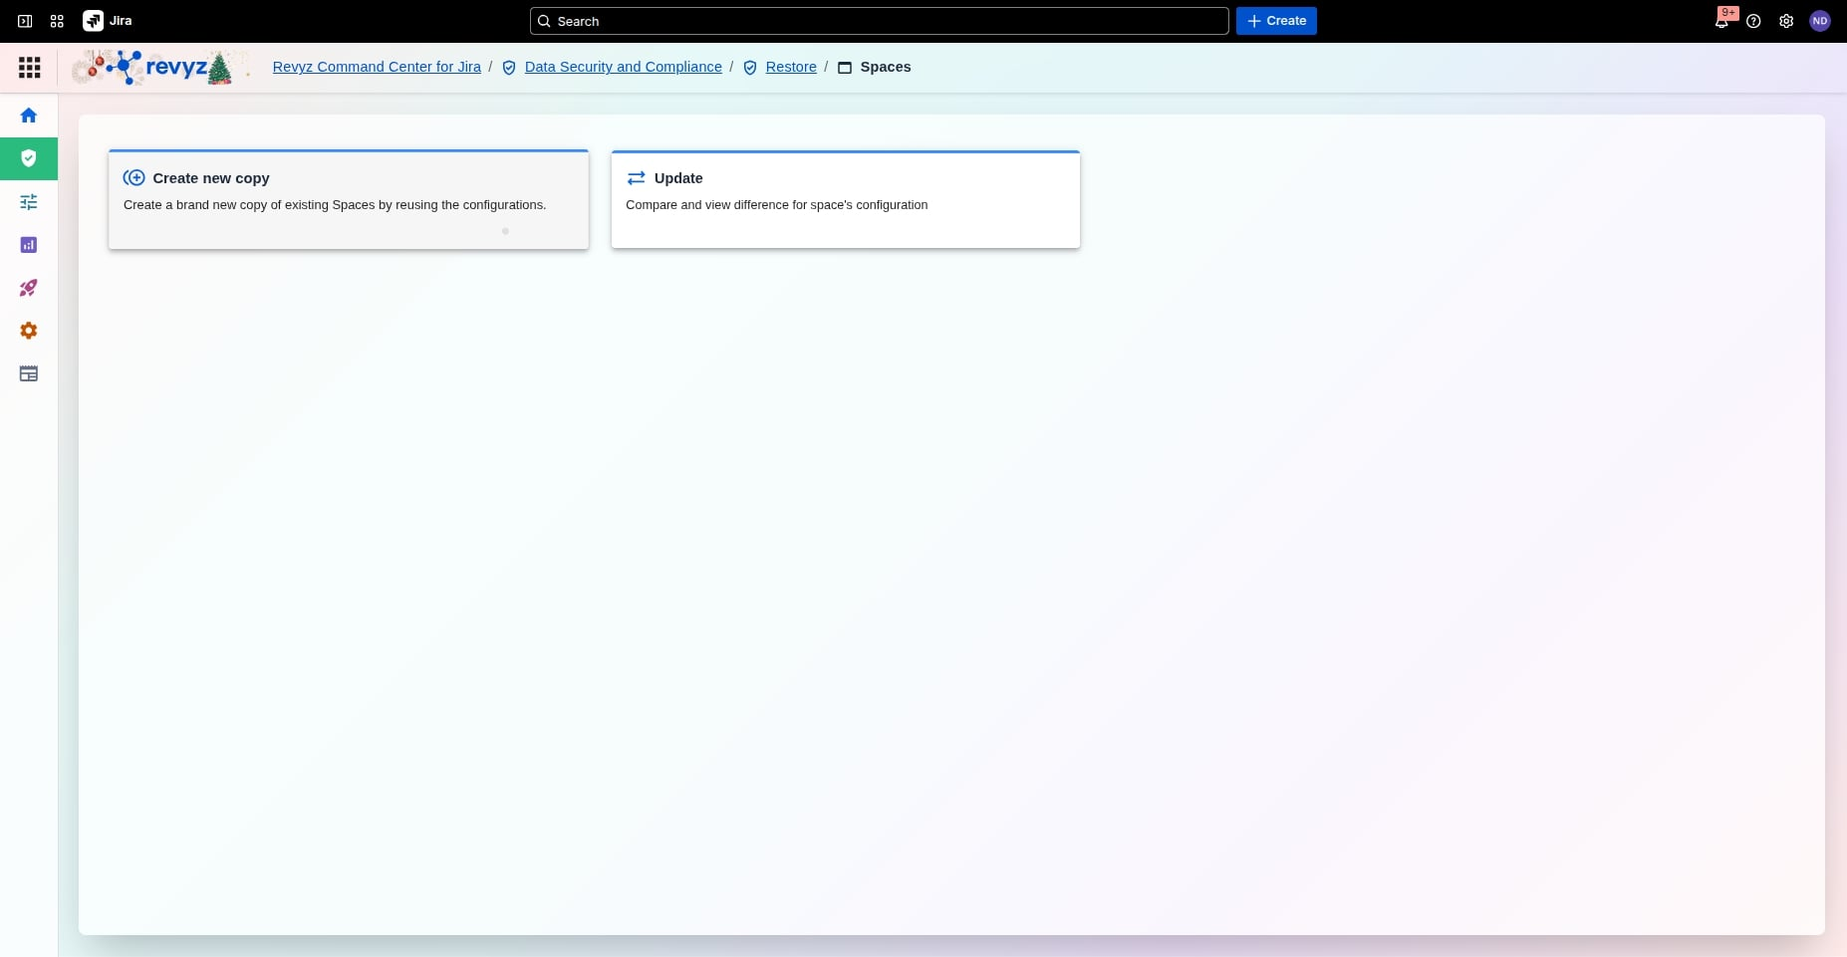Open the Jira notifications bell

pos(1721,21)
